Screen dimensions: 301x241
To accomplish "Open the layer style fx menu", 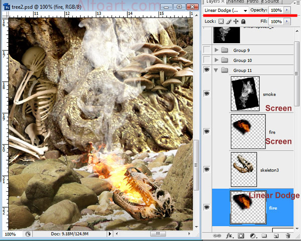I will click(x=229, y=235).
